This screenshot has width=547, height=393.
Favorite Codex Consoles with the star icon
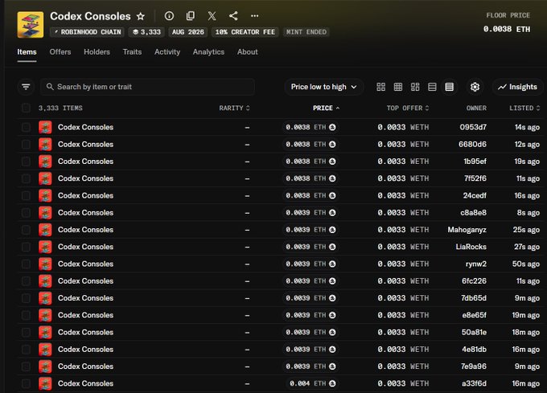(x=141, y=16)
